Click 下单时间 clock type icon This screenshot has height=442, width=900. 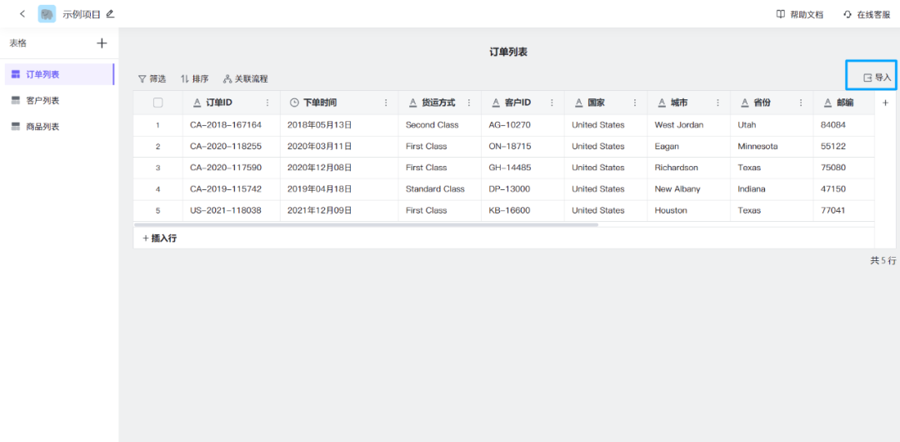click(x=294, y=103)
